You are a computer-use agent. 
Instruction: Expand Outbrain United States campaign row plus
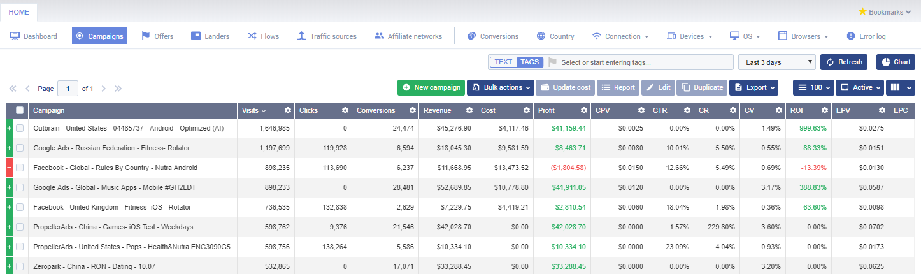coord(9,128)
